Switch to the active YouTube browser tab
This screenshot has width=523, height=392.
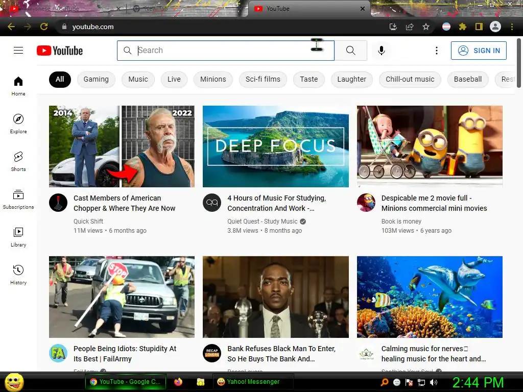click(309, 9)
